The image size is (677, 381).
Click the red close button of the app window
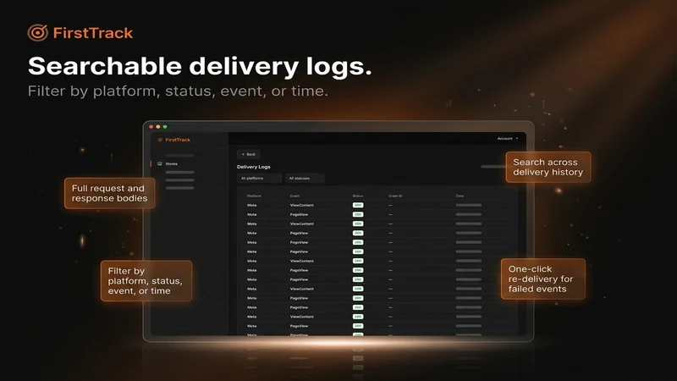tap(151, 126)
